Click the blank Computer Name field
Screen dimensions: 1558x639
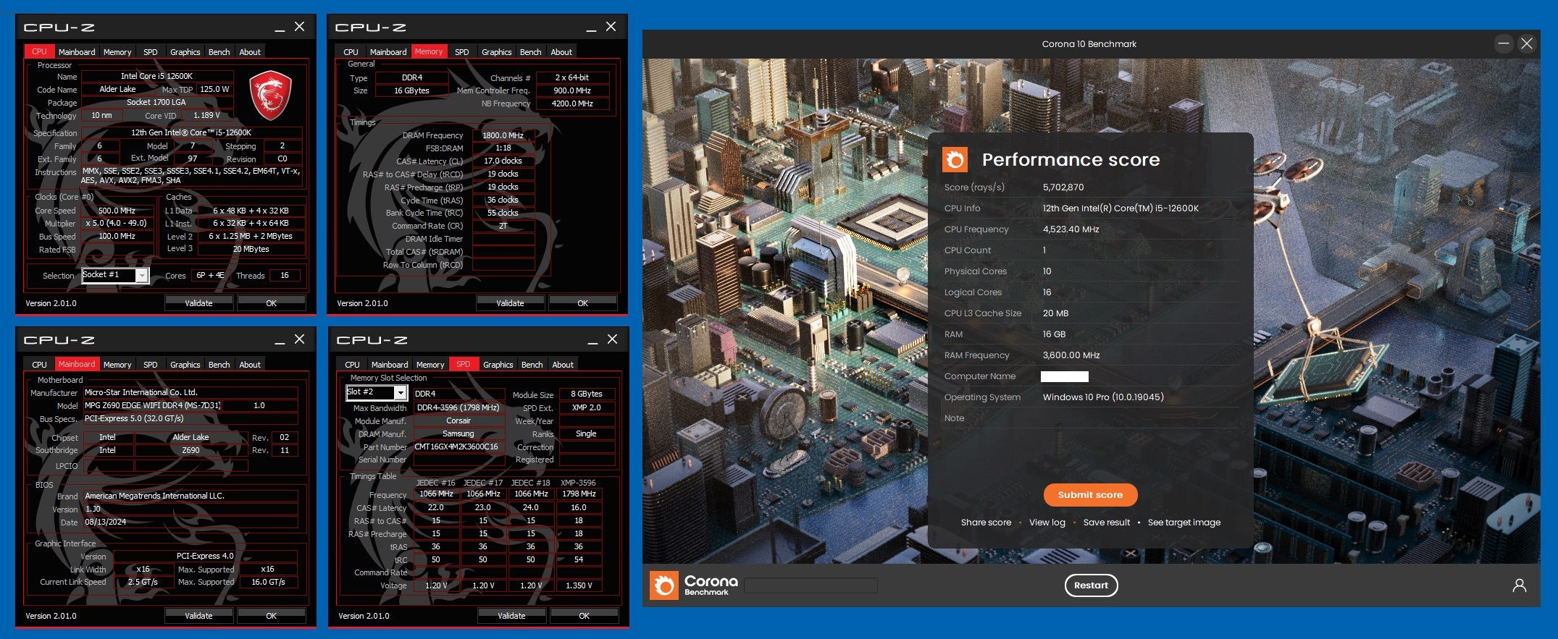pyautogui.click(x=1065, y=376)
